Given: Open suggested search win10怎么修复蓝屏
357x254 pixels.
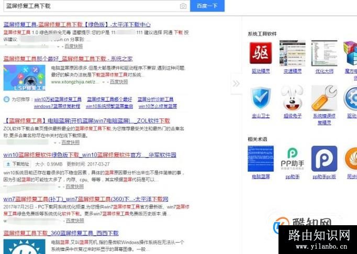Looking at the screenshot, I should point(158,106).
